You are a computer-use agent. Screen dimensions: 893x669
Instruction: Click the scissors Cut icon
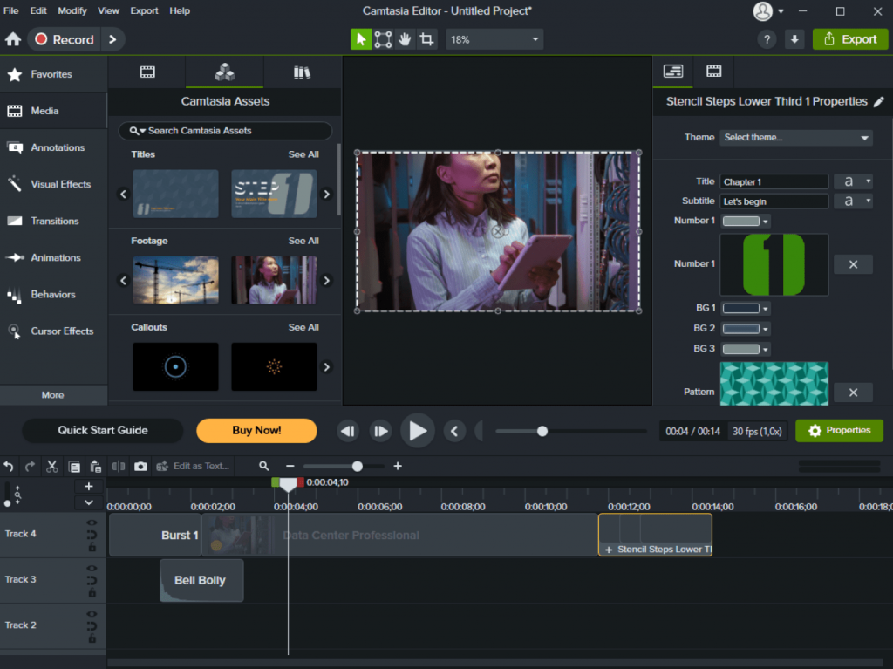click(x=52, y=467)
